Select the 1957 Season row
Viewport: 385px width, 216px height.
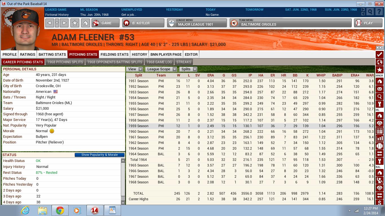point(250,114)
